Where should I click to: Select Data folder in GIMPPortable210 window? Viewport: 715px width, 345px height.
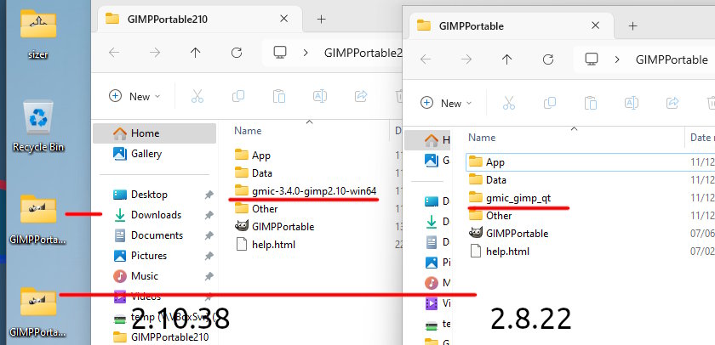coord(254,173)
